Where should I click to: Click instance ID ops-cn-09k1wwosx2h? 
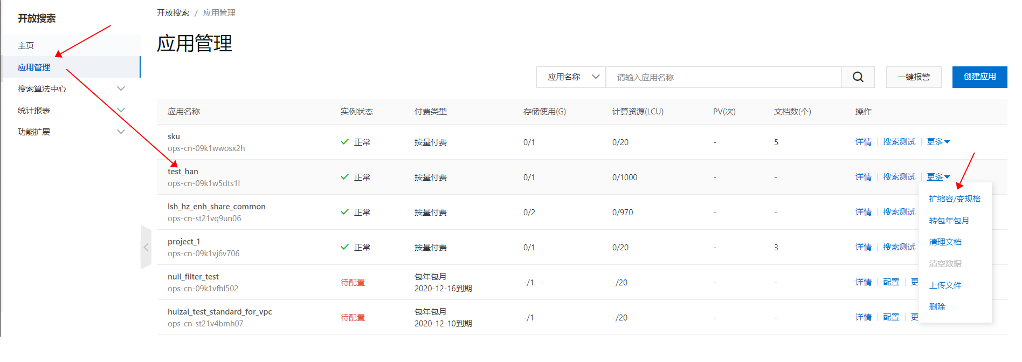click(x=206, y=148)
